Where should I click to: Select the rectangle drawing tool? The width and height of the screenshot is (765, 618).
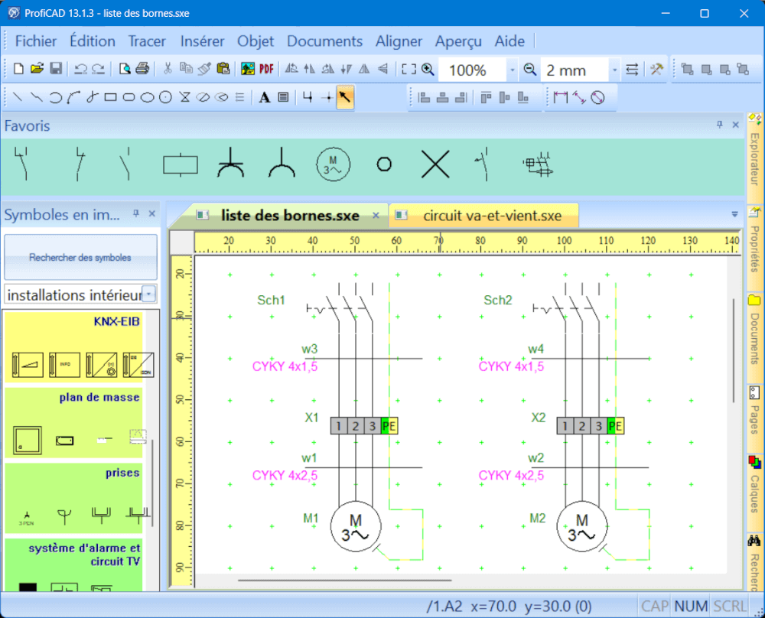pyautogui.click(x=111, y=97)
